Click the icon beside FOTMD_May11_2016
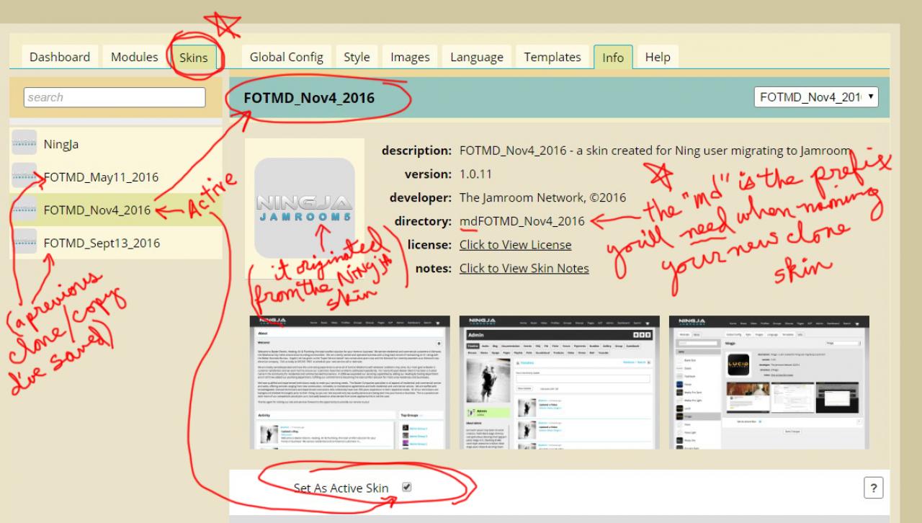 [x=24, y=176]
